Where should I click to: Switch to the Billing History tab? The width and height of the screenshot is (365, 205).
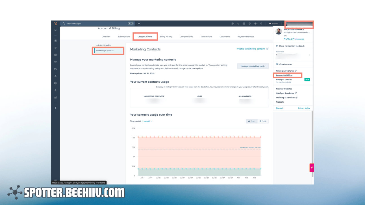pos(166,37)
